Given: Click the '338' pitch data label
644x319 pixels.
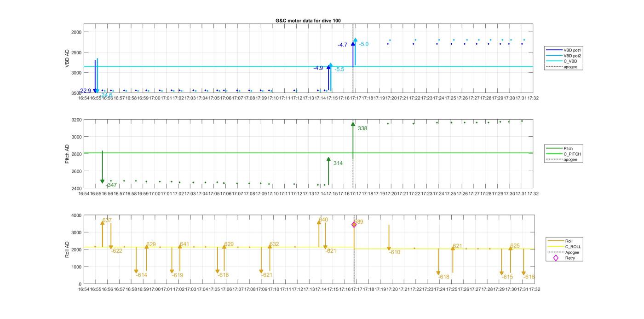Looking at the screenshot, I should coord(362,128).
